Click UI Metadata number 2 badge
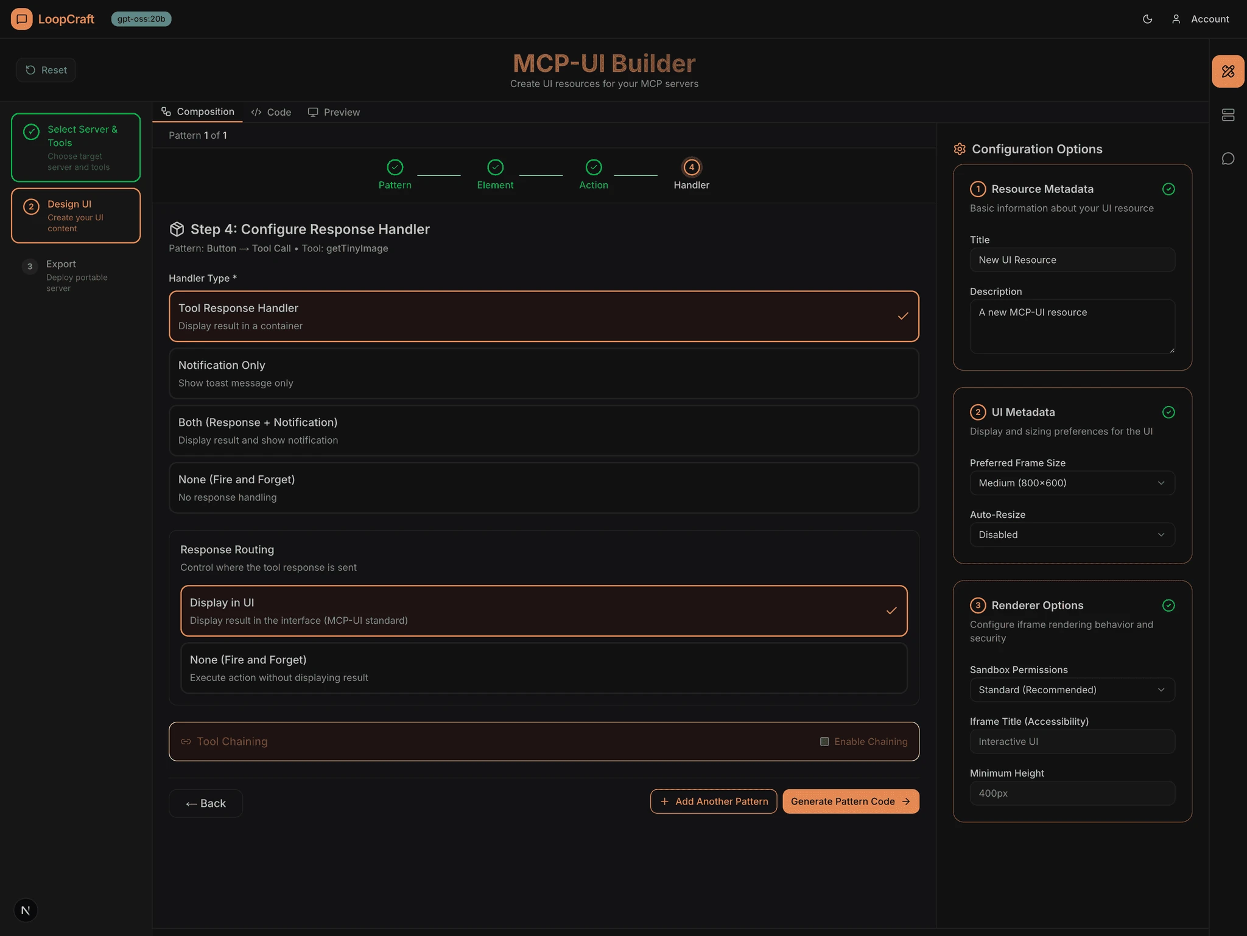 click(x=977, y=413)
